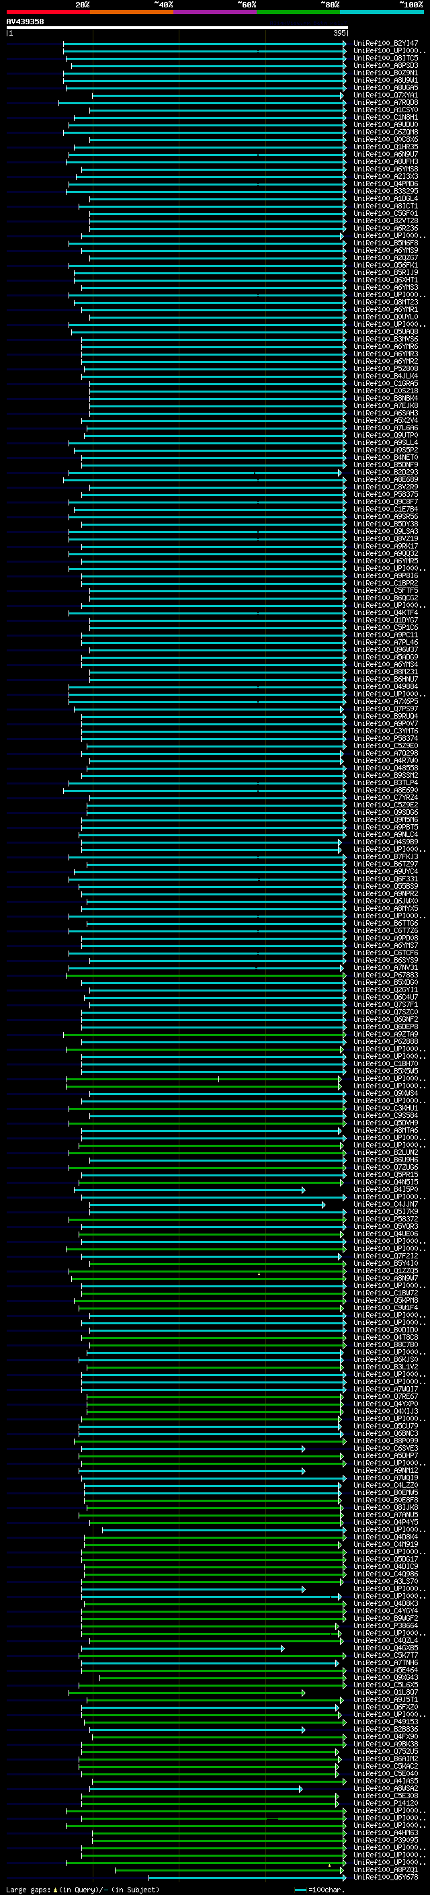Viewport: 430px width, 1895px height.
Task: Select hit label UniRef100_B4I5P0
Action: click(x=386, y=1190)
